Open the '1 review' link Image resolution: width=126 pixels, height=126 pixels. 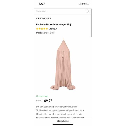pyautogui.click(x=53, y=29)
